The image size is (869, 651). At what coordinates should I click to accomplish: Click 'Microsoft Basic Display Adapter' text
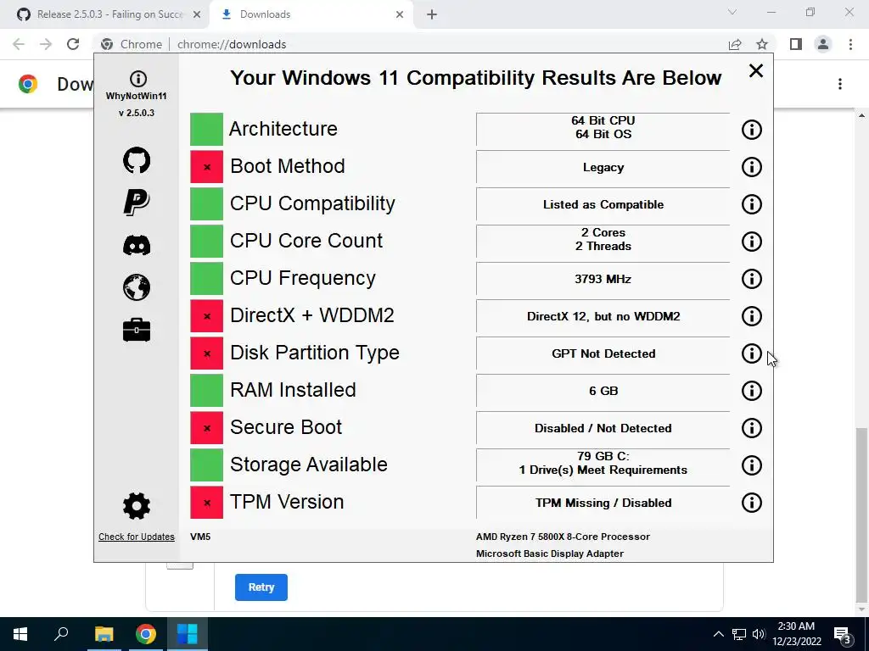[549, 554]
